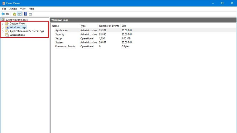Click the 1,050 event count cell
This screenshot has width=237, height=133.
[102, 38]
